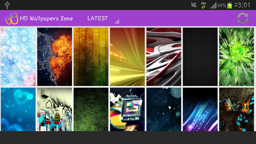The height and width of the screenshot is (144, 256).
Task: Open the fire and water wallpaper
Action: pos(54,57)
